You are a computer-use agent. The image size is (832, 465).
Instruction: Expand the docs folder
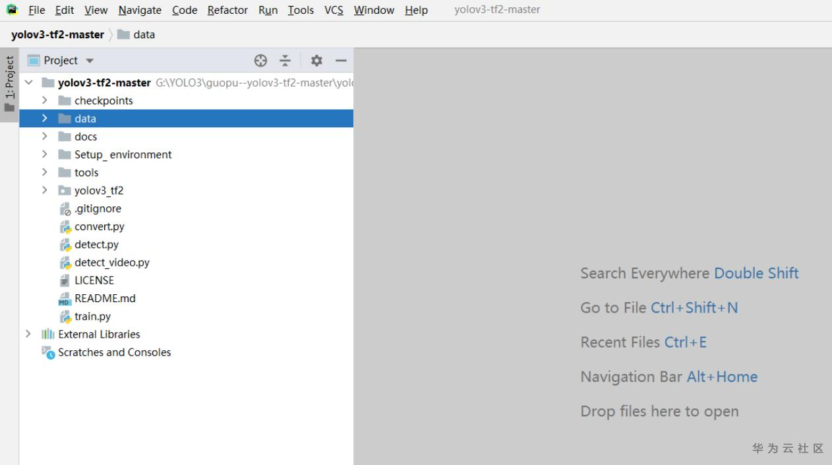[x=45, y=137]
